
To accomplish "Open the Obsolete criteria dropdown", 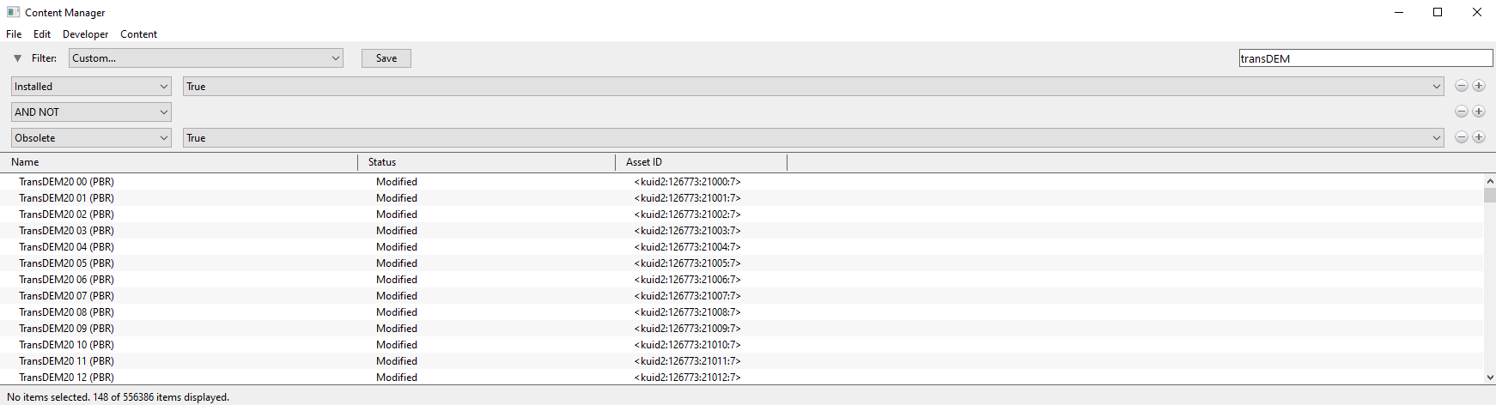I will pos(91,138).
